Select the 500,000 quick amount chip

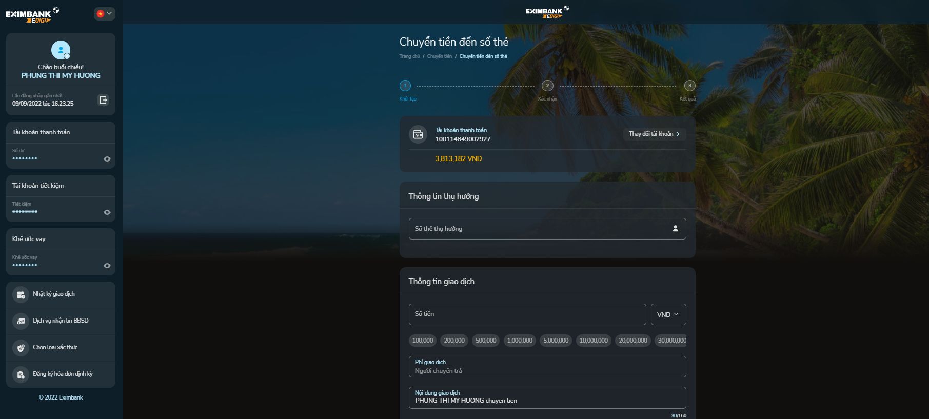(x=485, y=341)
